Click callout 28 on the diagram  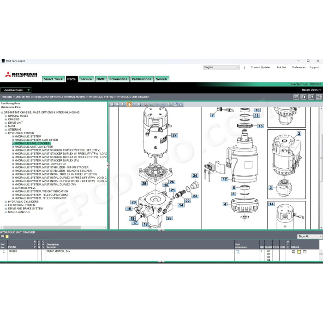pyautogui.click(x=169, y=218)
